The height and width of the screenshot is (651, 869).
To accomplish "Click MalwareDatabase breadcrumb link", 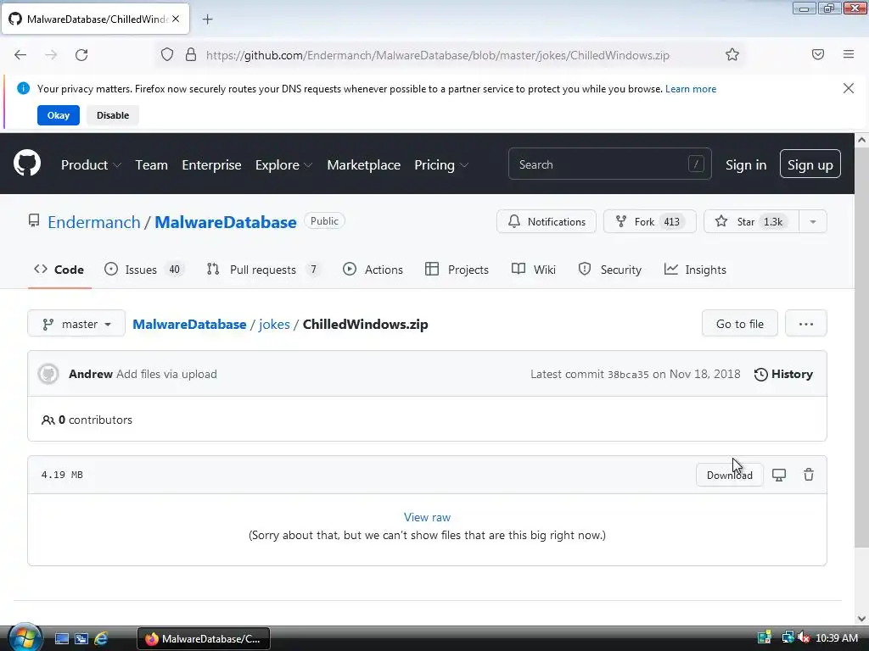I will coord(189,324).
